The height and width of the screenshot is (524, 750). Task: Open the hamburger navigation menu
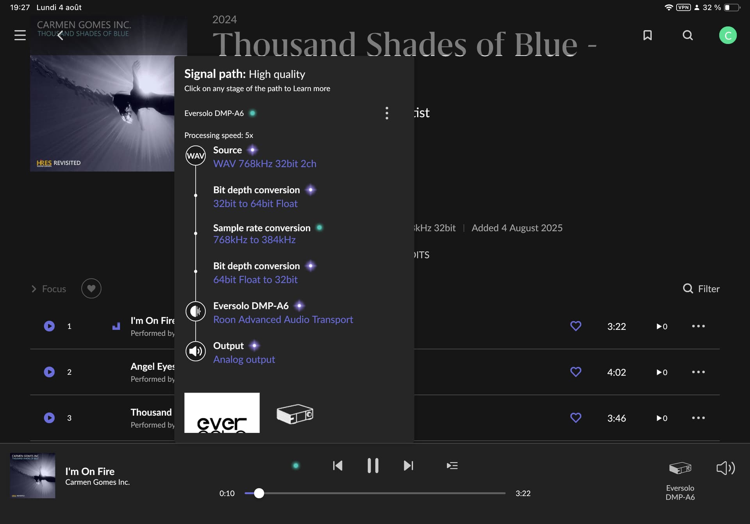20,35
